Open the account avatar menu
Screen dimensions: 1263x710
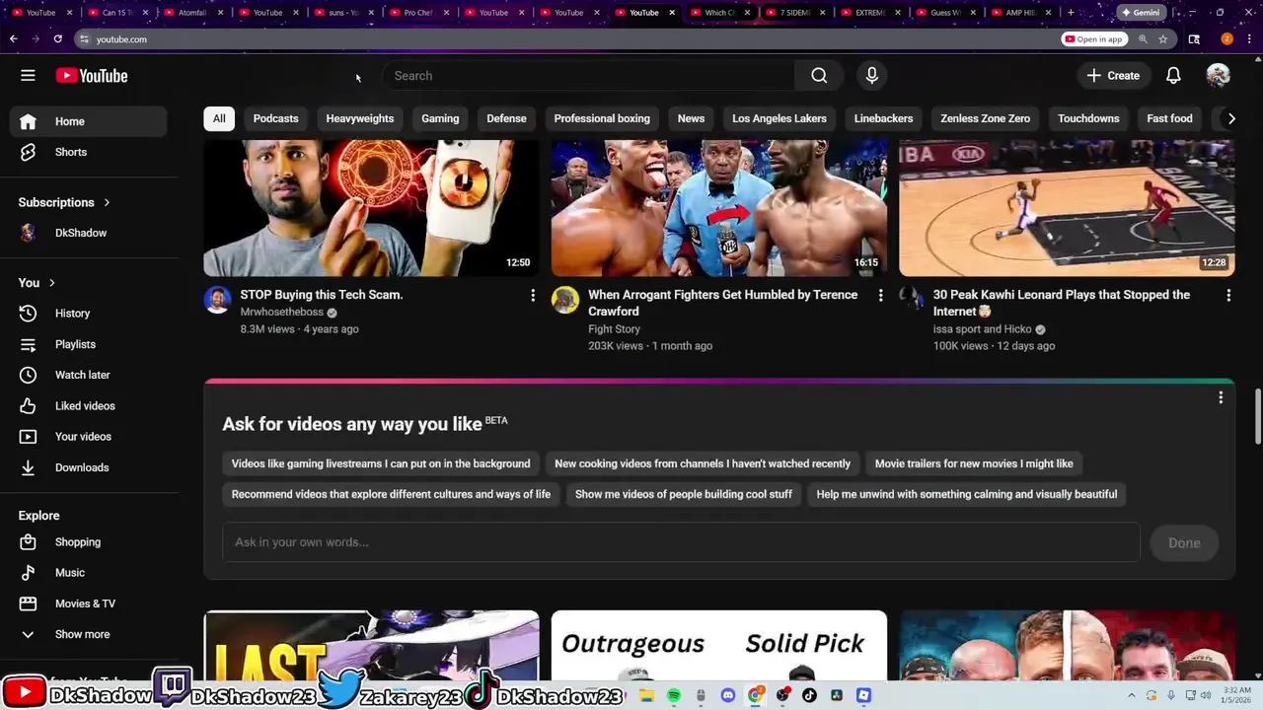[x=1218, y=76]
